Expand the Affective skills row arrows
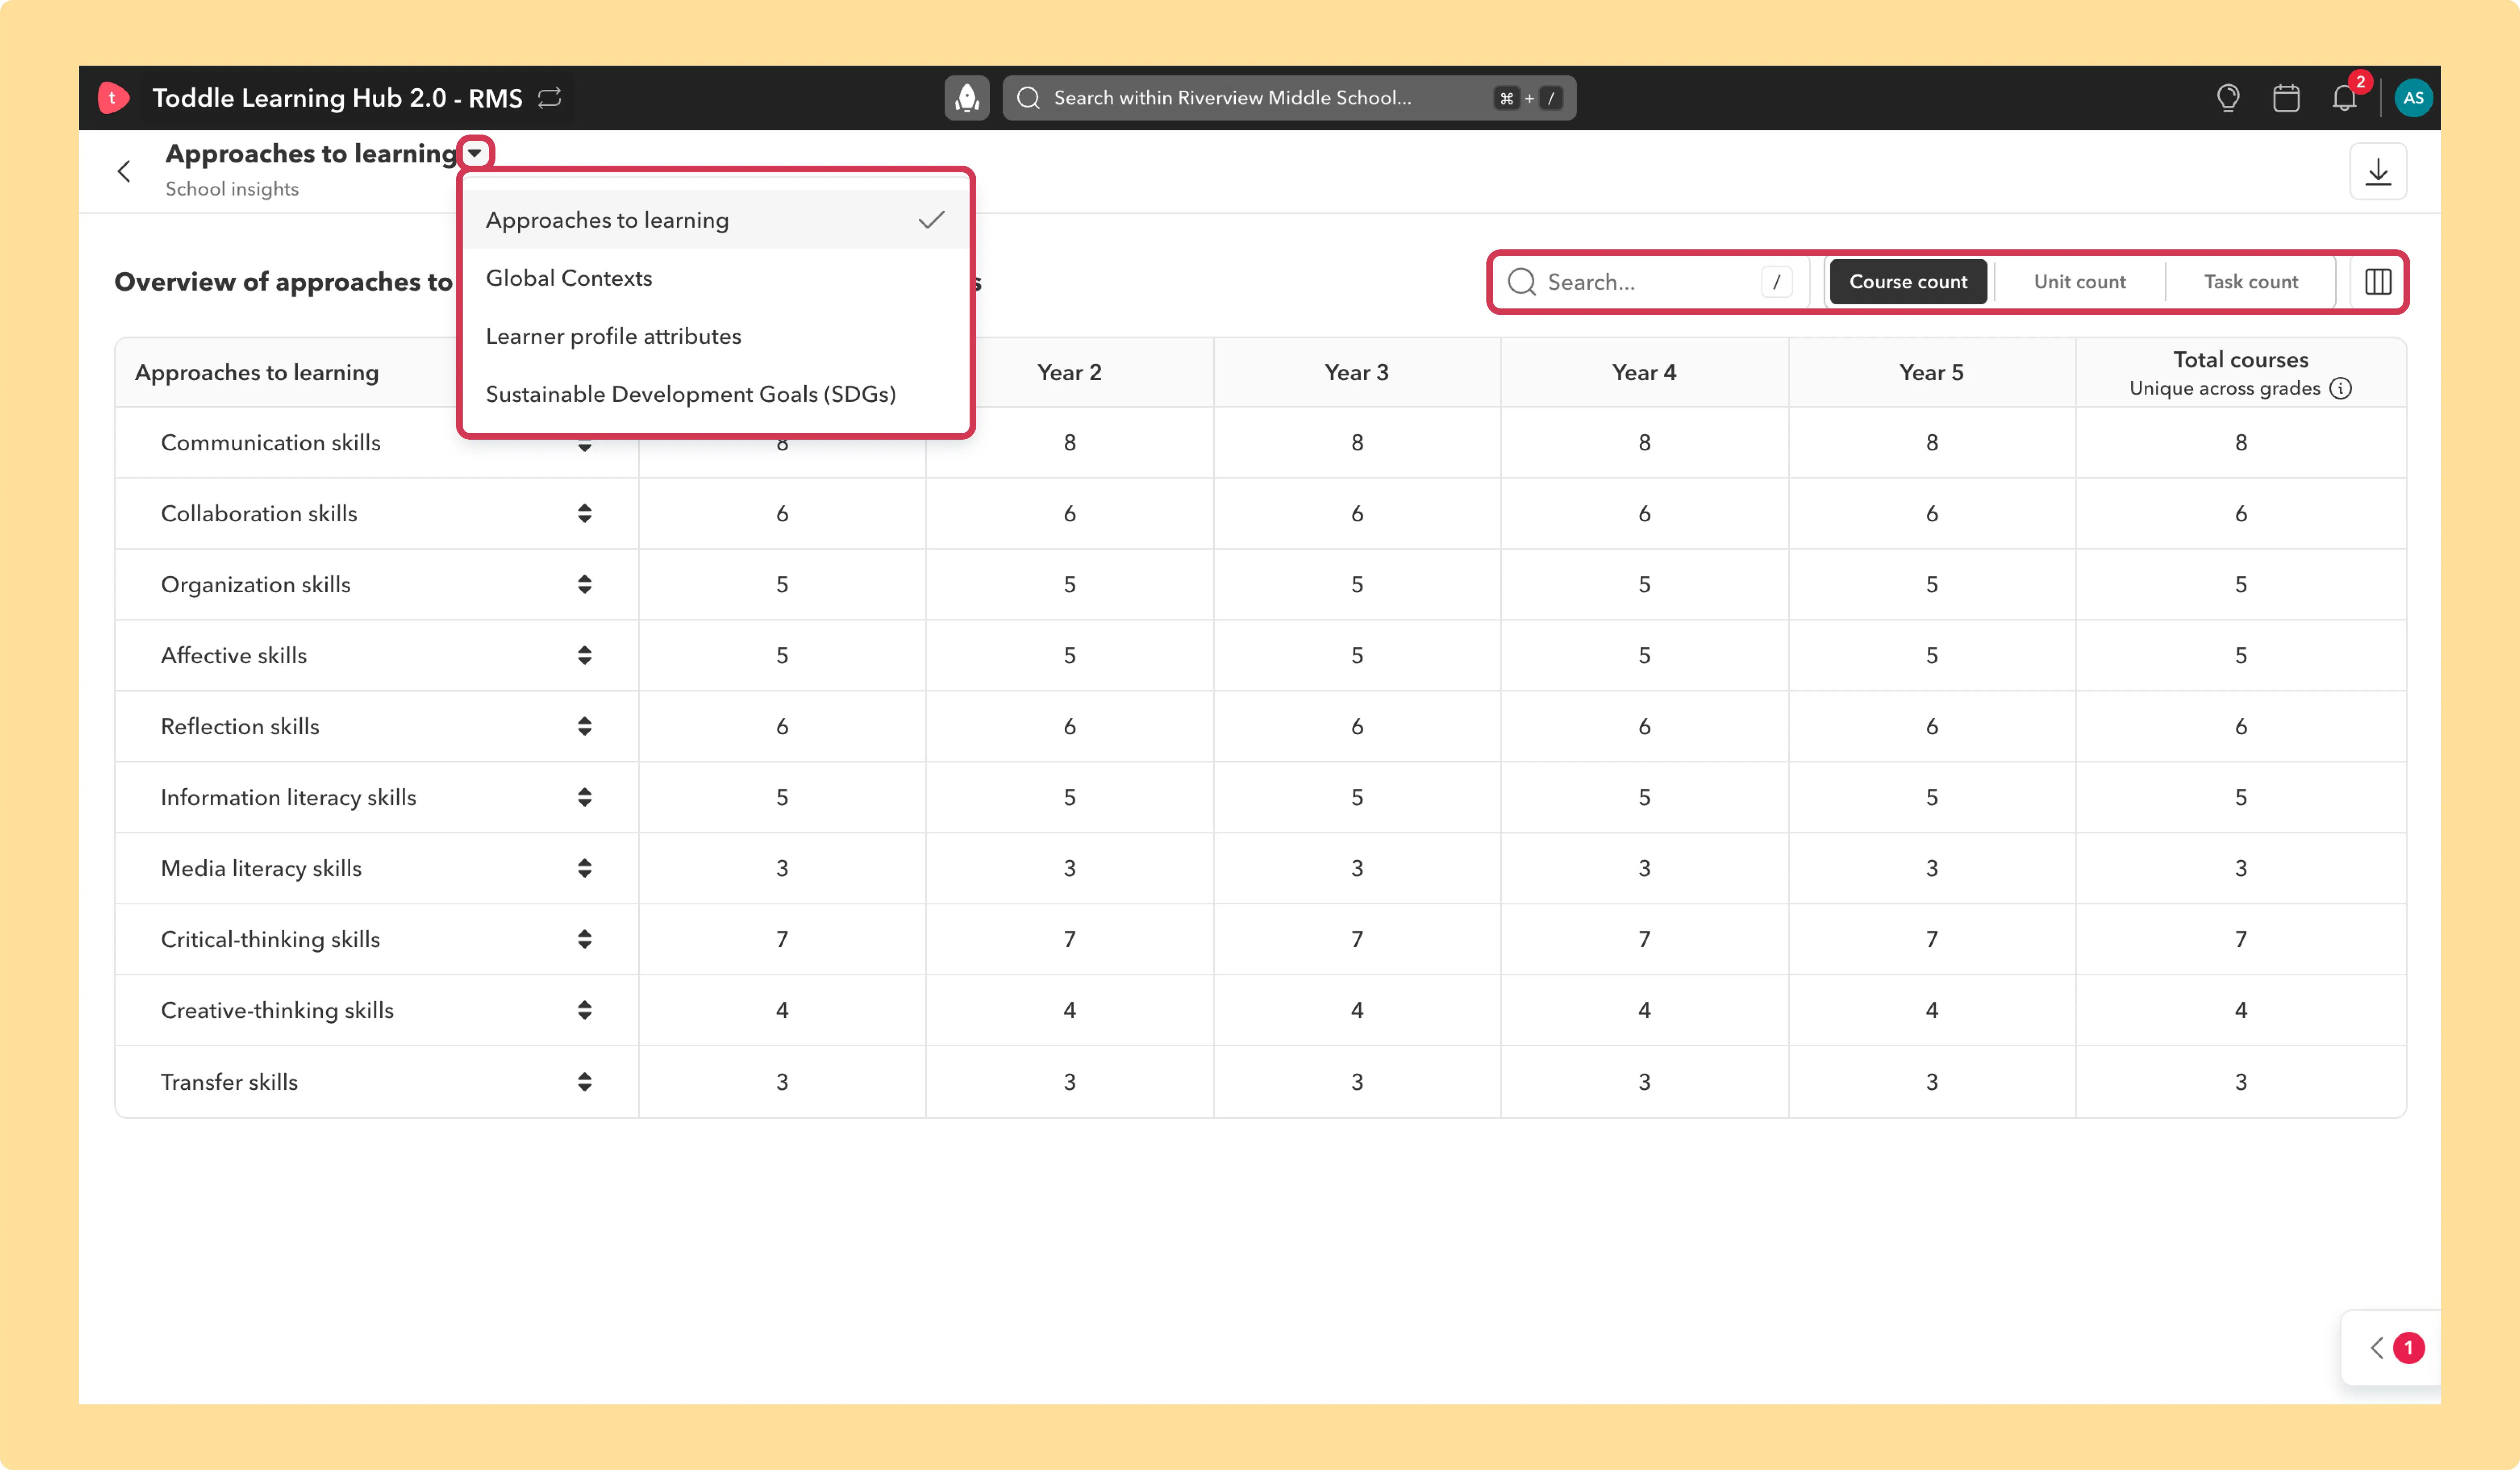 585,655
